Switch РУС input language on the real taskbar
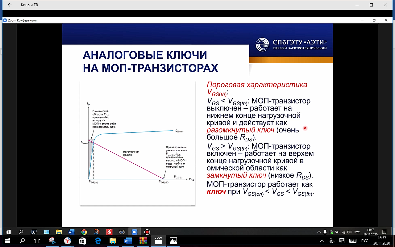 tap(365, 241)
